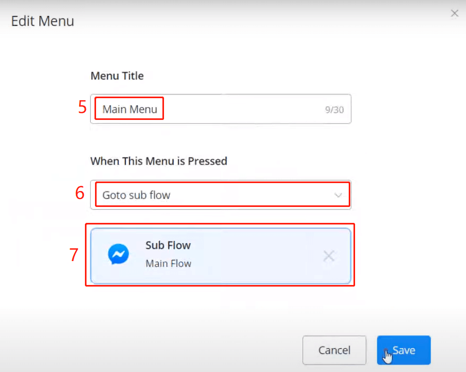The width and height of the screenshot is (466, 372).
Task: Cancel editing the menu
Action: (334, 350)
